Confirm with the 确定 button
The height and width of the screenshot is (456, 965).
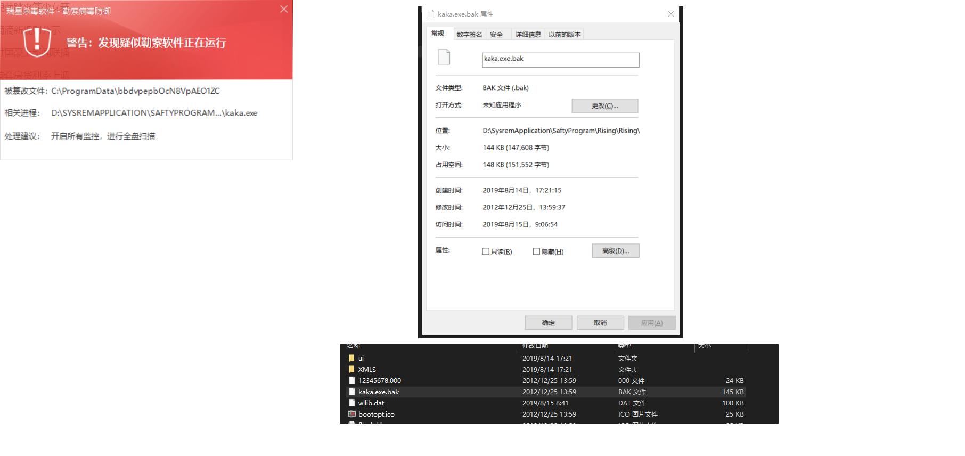click(549, 323)
